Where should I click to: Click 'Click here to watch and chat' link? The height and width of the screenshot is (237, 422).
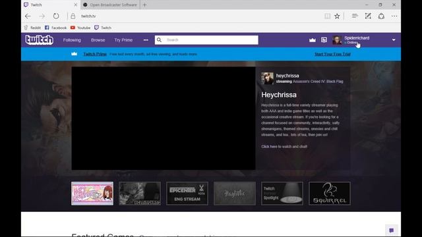(284, 146)
